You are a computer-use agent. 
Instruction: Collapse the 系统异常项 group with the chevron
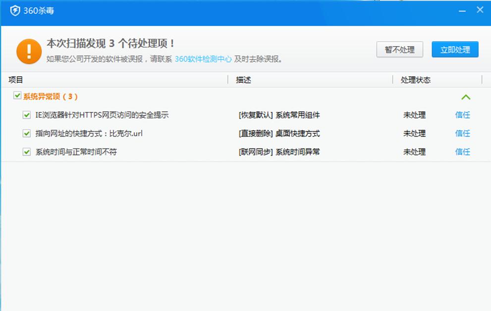coord(465,97)
